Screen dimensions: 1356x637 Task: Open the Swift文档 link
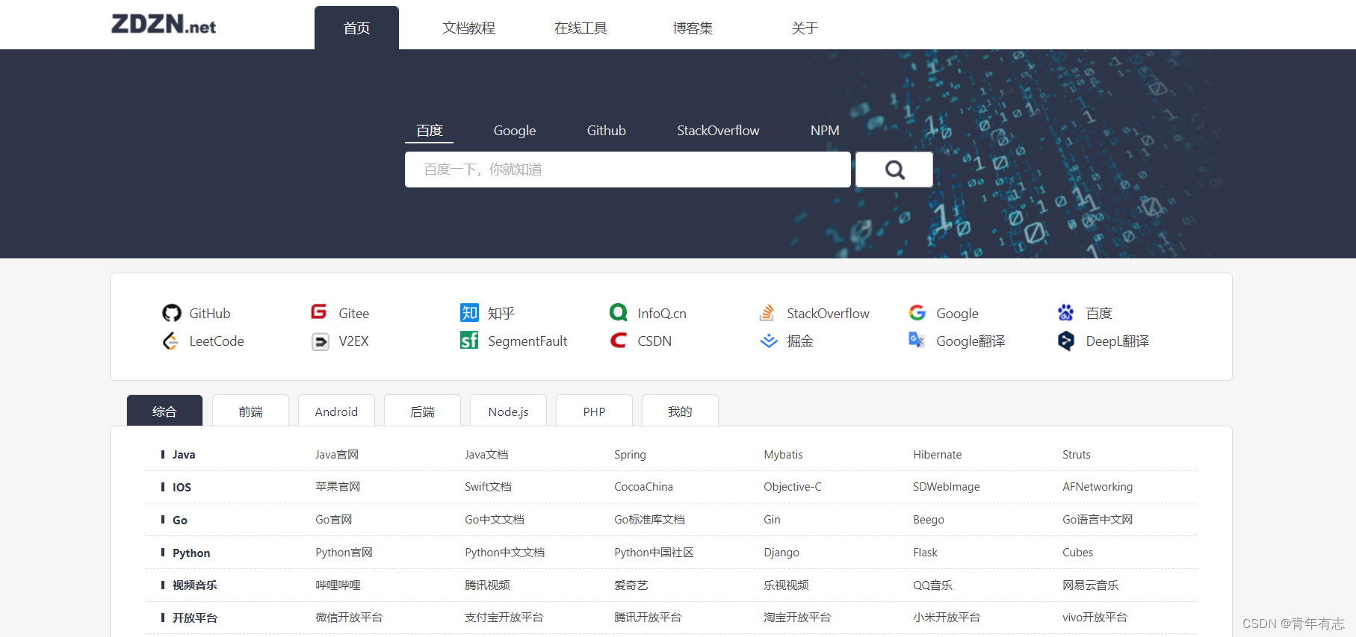(488, 486)
